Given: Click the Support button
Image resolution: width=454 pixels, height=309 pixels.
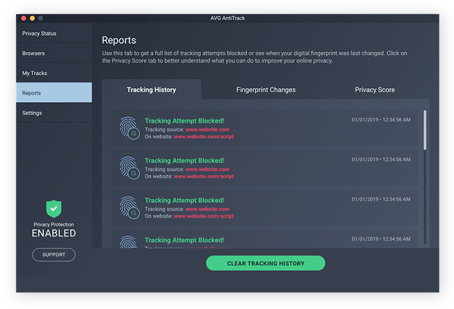Looking at the screenshot, I should tap(54, 254).
